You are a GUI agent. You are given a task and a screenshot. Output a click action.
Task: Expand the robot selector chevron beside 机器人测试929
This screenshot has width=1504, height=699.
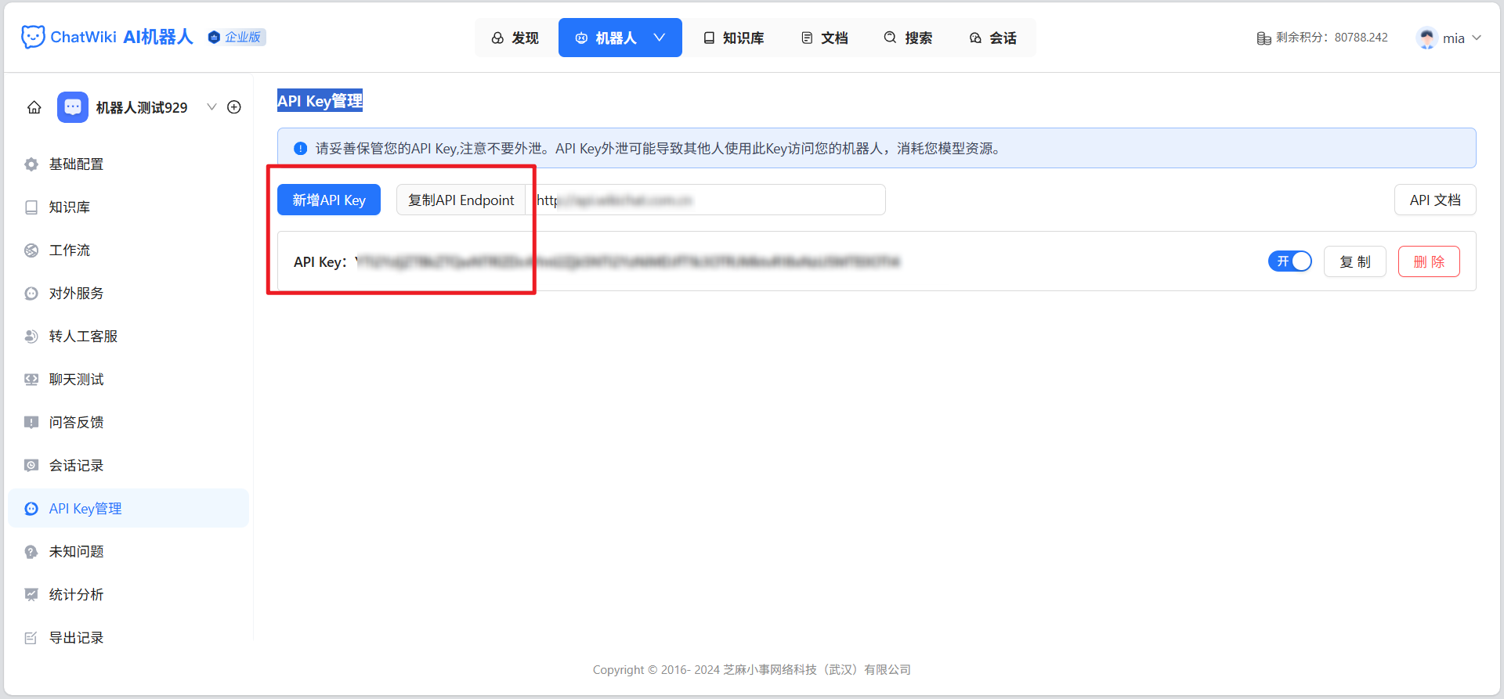pyautogui.click(x=211, y=107)
